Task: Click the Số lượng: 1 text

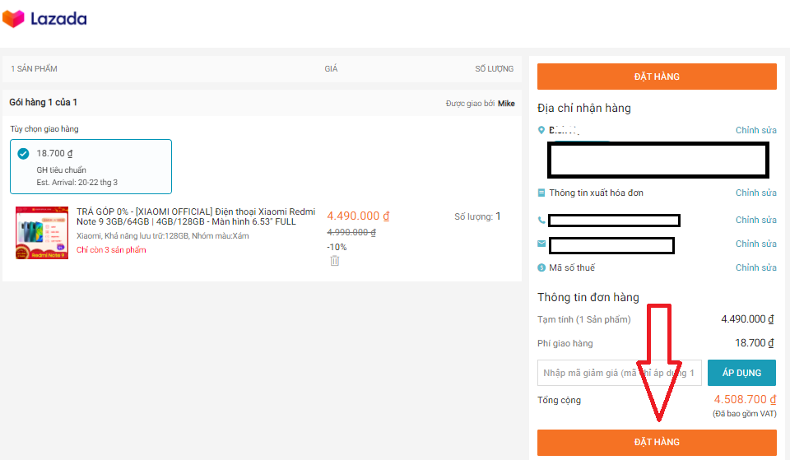Action: pyautogui.click(x=477, y=216)
